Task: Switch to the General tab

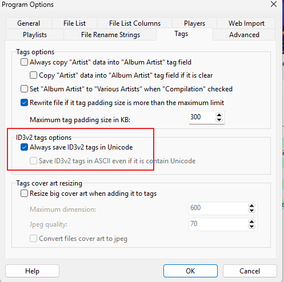Action: [x=29, y=23]
